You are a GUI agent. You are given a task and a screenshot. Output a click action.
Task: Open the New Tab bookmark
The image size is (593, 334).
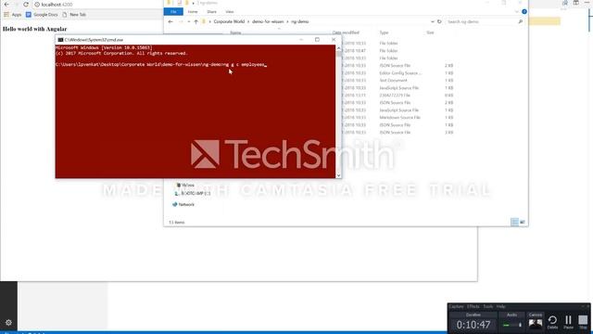click(x=74, y=15)
